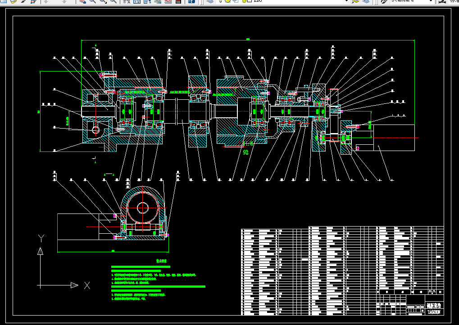Select the Match Properties brush tool
This screenshot has width=459, height=325.
click(x=23, y=1)
